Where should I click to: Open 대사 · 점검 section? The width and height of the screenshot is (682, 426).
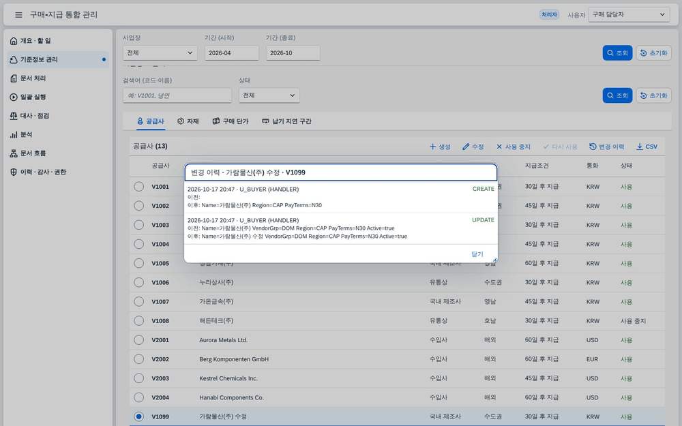click(57, 116)
